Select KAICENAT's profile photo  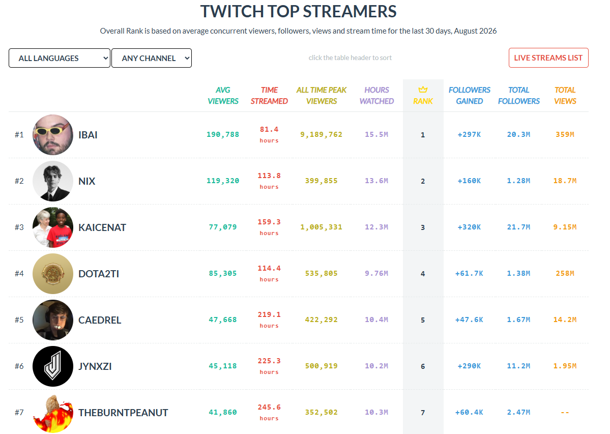53,227
